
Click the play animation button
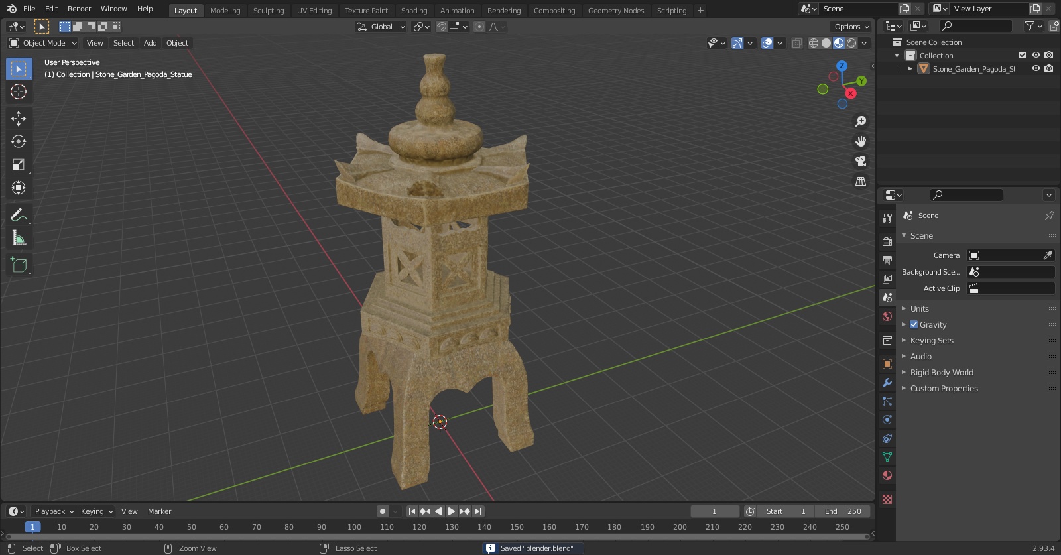452,511
